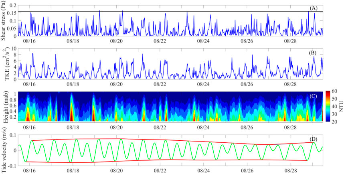Click the 08/18 date under the TKE plot
The width and height of the screenshot is (344, 174).
[x=73, y=84]
